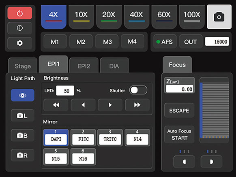Viewport: 236px width, 177px height.
Task: Select the back camera port B
Action: click(22, 135)
